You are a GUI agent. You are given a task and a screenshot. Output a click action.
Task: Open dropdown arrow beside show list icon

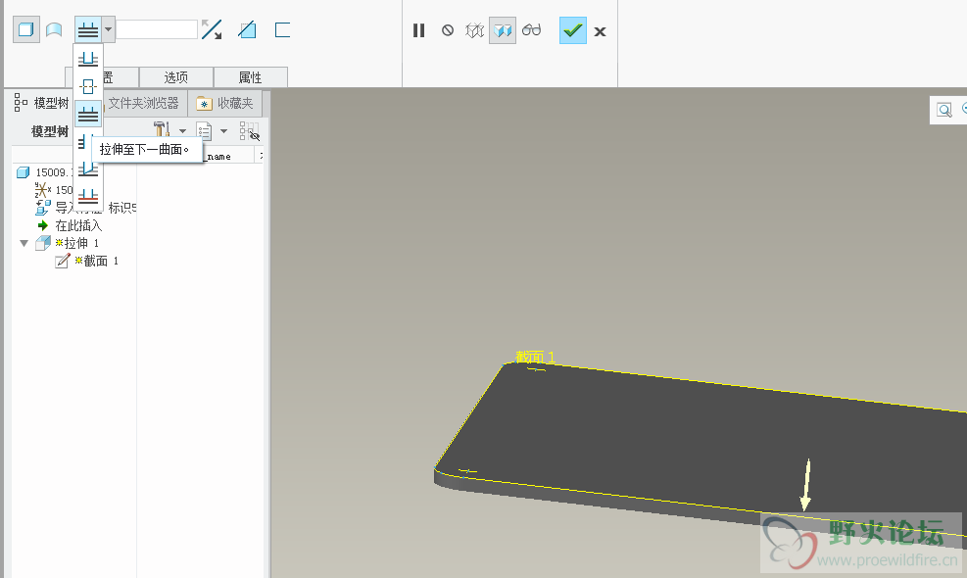point(223,130)
